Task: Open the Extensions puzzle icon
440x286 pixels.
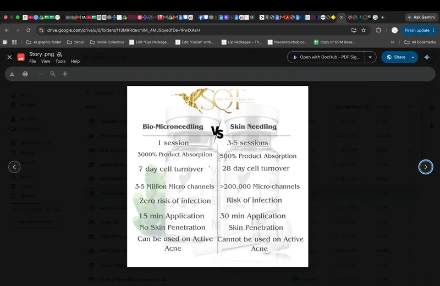Action: coord(378,30)
